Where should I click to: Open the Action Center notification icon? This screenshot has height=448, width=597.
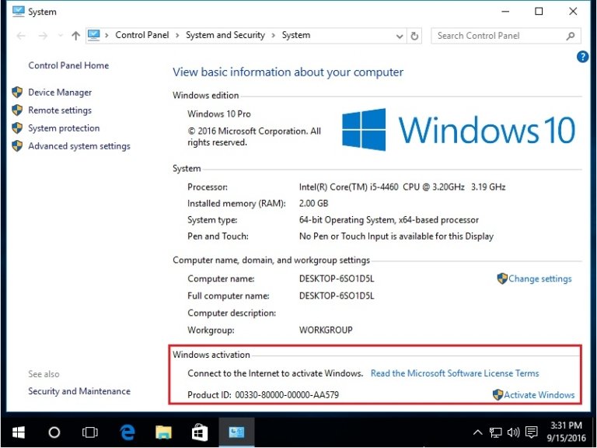point(532,432)
